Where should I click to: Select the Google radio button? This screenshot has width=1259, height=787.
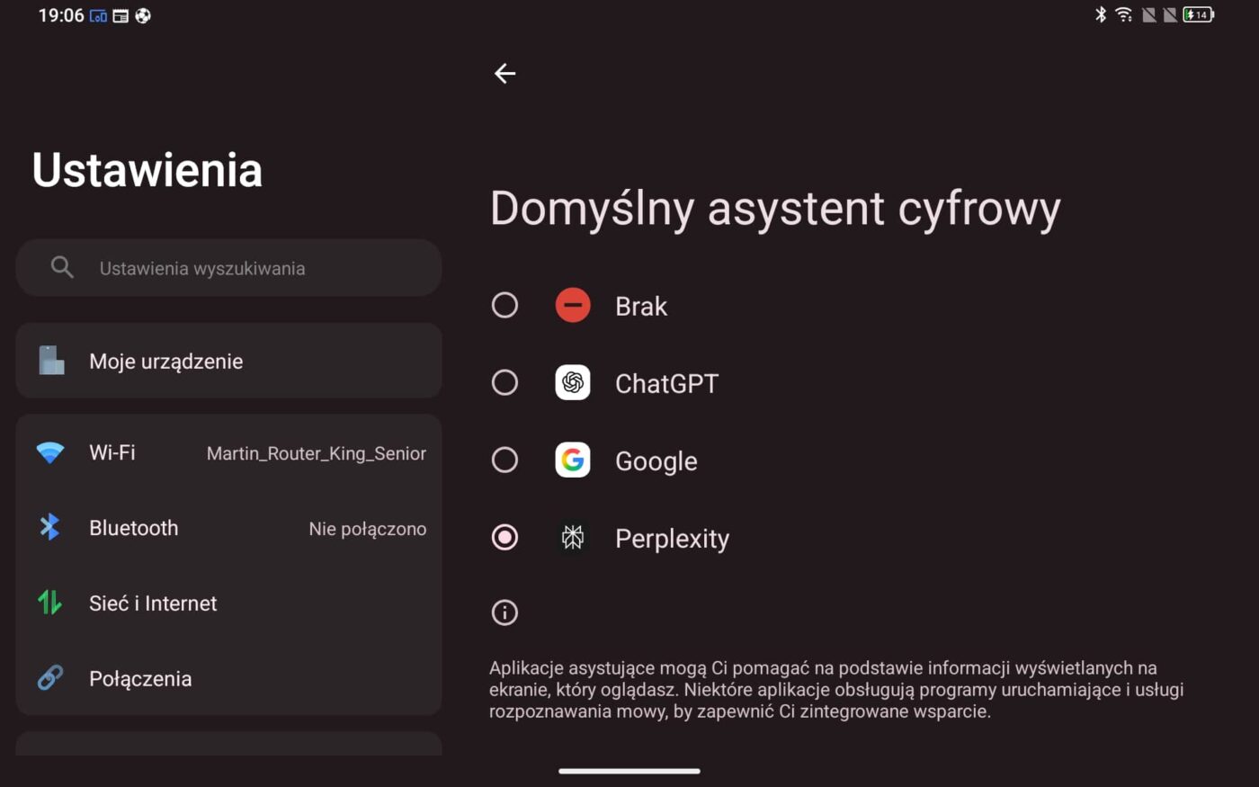(504, 460)
